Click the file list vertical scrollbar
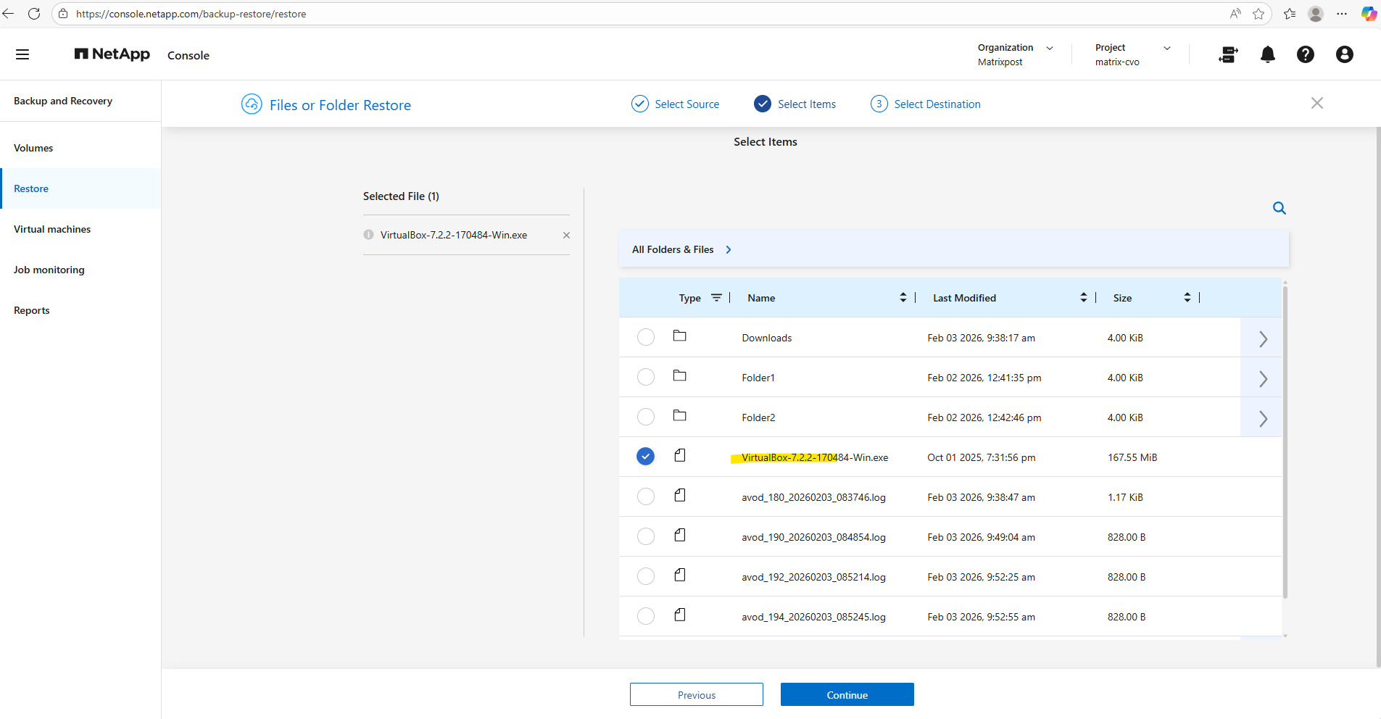1381x719 pixels. pos(1285,442)
